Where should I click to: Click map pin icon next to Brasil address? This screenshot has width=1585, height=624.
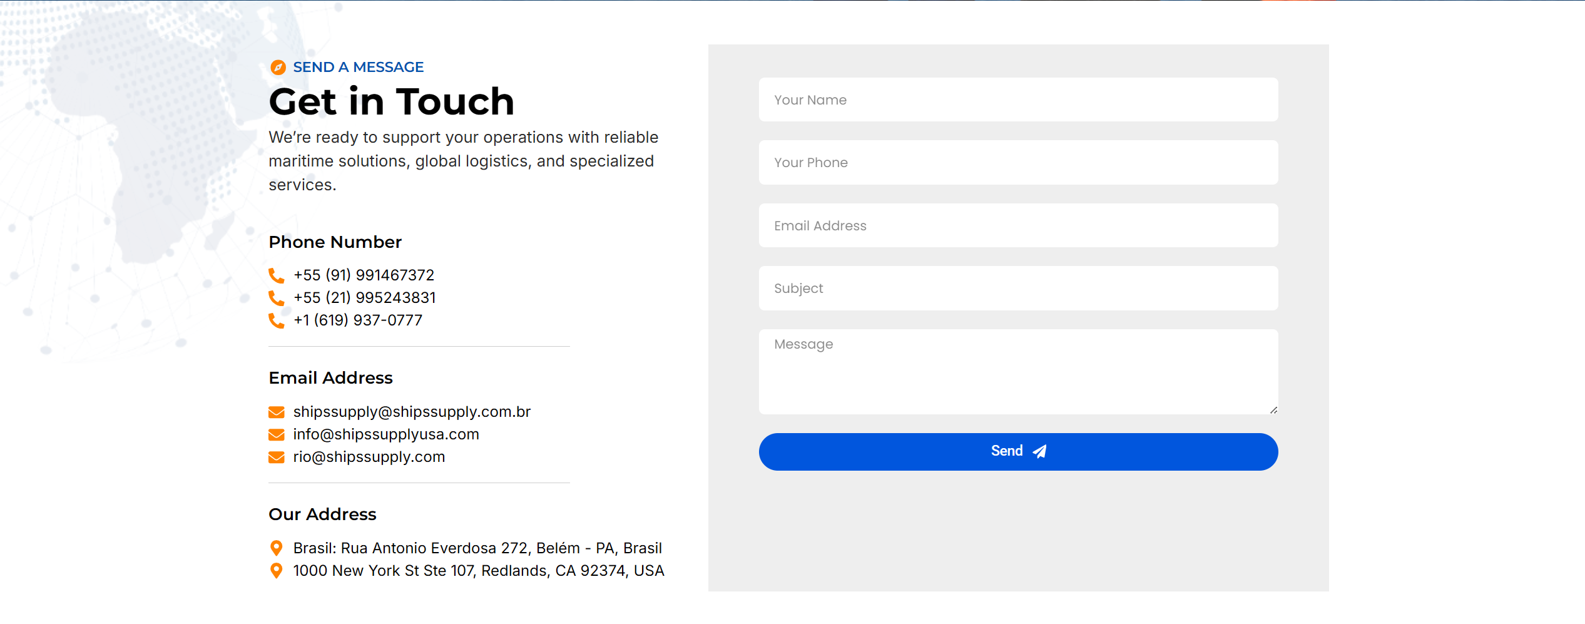pos(276,548)
